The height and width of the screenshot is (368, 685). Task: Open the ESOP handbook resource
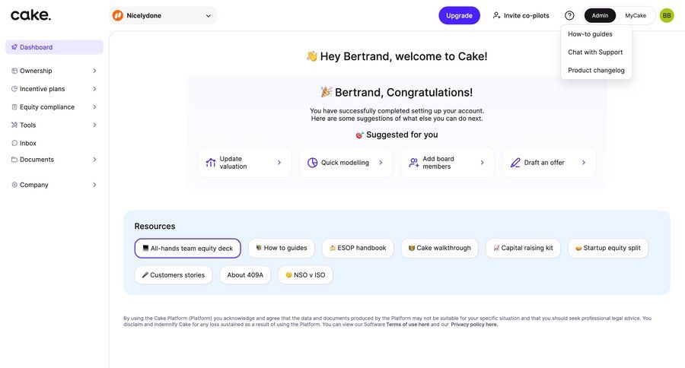358,248
